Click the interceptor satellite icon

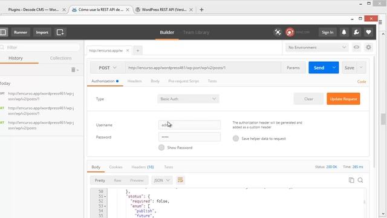tap(278, 32)
